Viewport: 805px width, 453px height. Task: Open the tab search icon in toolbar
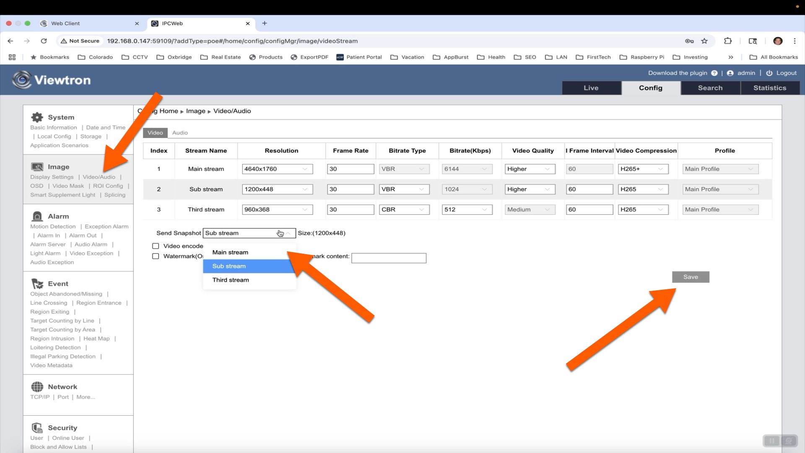(753, 41)
